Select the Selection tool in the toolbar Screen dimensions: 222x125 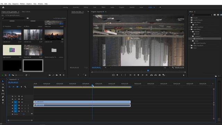tap(3, 81)
